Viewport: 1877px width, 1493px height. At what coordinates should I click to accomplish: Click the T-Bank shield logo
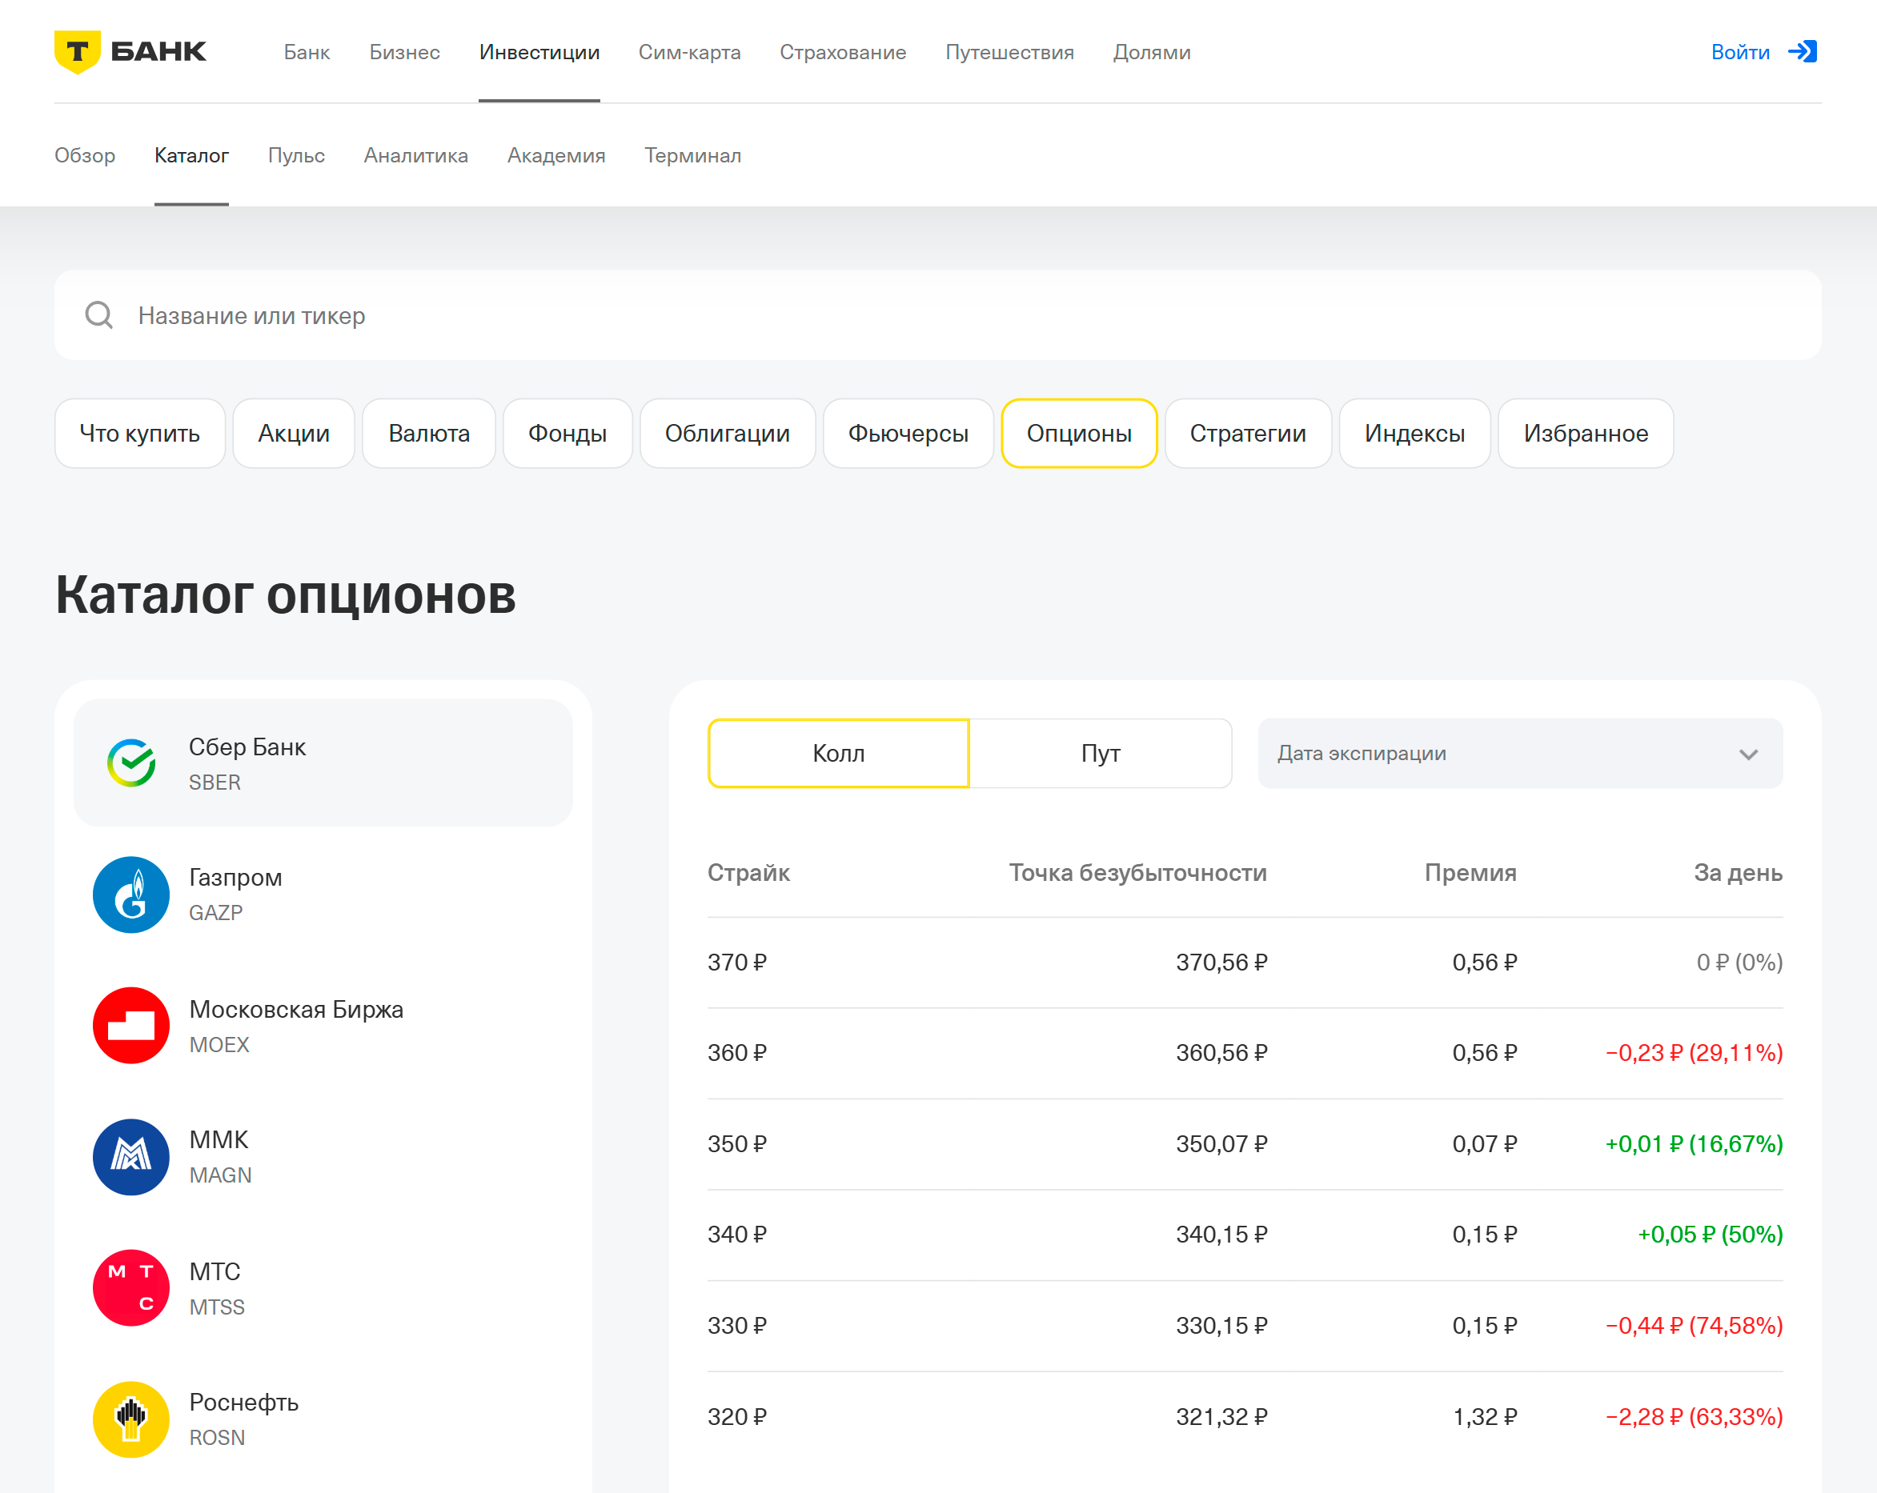click(78, 51)
